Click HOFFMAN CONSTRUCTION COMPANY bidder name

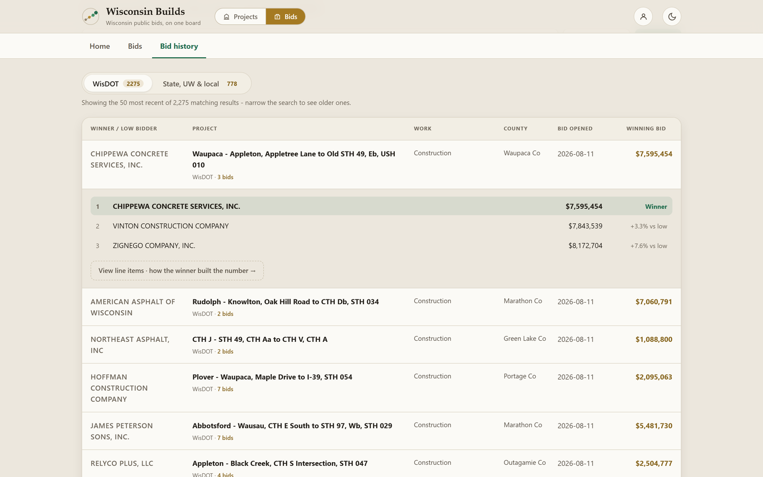point(119,388)
